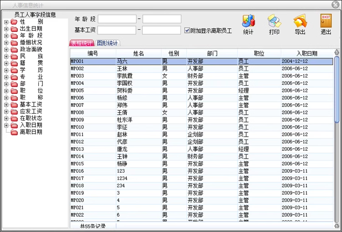Expand the 婚姻状况 tree node

pyautogui.click(x=6, y=42)
